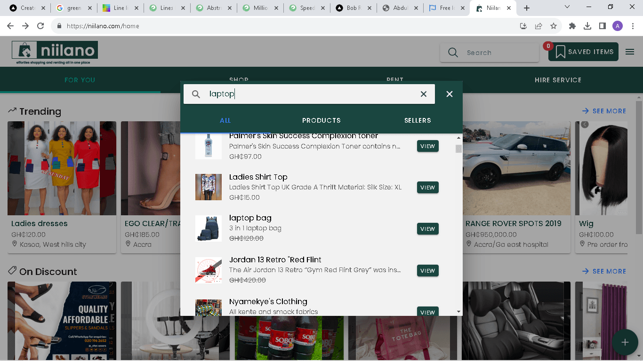View the Ladies Shirt Top result
The image size is (643, 361).
coord(427,188)
